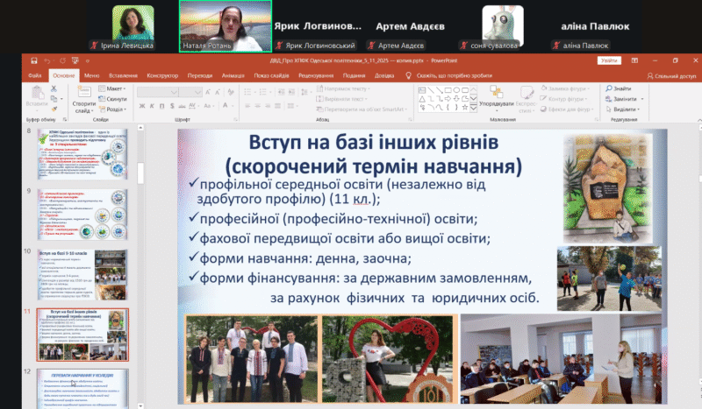Click the Упорядкувати arrange icon
Screen dimensions: 702x409
coord(498,93)
